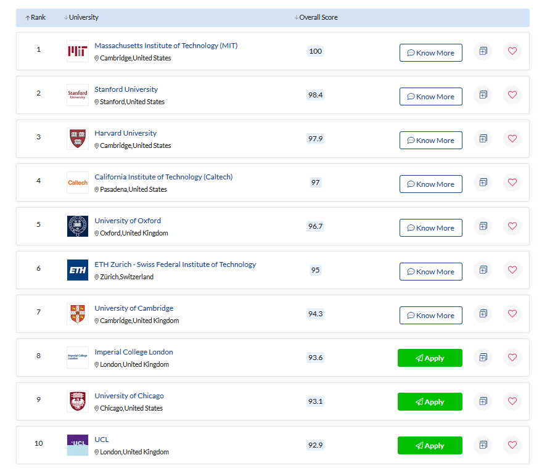Click the Oxford crest thumbnail
542x471 pixels.
tap(78, 226)
